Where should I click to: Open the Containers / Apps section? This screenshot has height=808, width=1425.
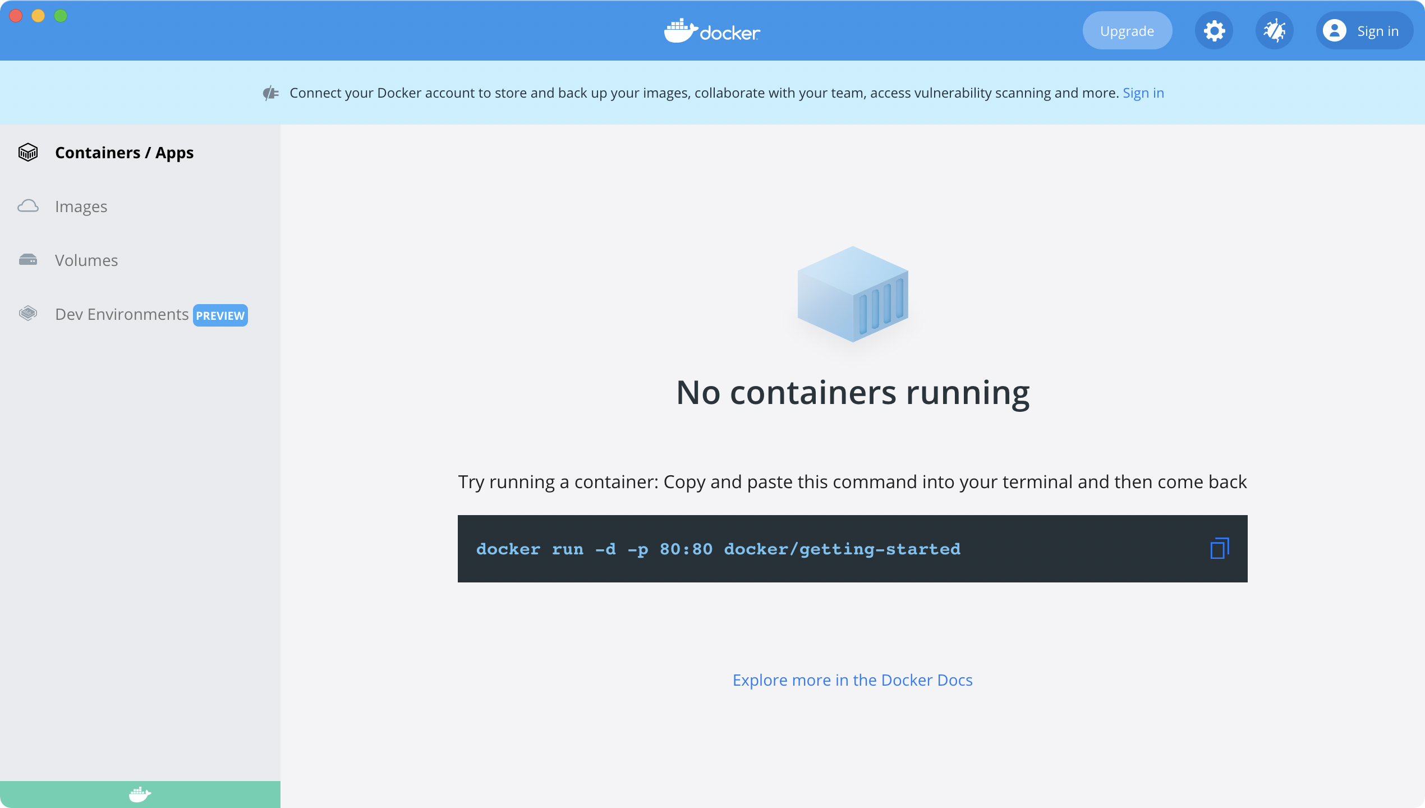coord(124,153)
